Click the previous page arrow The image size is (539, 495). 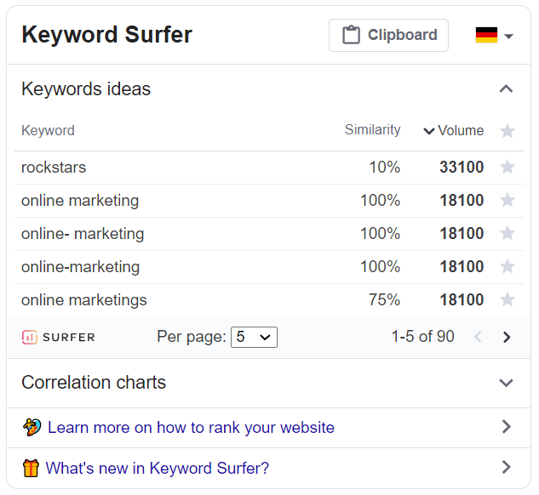point(478,337)
